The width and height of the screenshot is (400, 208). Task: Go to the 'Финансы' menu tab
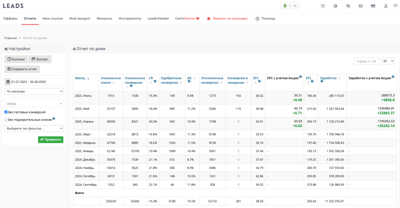pyautogui.click(x=104, y=18)
